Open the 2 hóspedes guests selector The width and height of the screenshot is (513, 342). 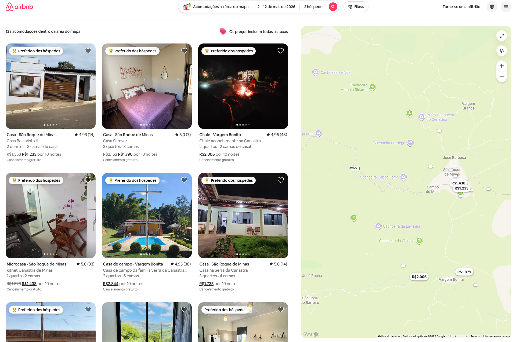pos(314,7)
